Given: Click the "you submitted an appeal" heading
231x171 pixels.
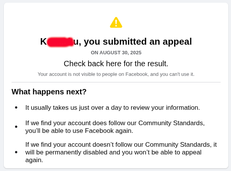Looking at the screenshot, I should [138, 42].
